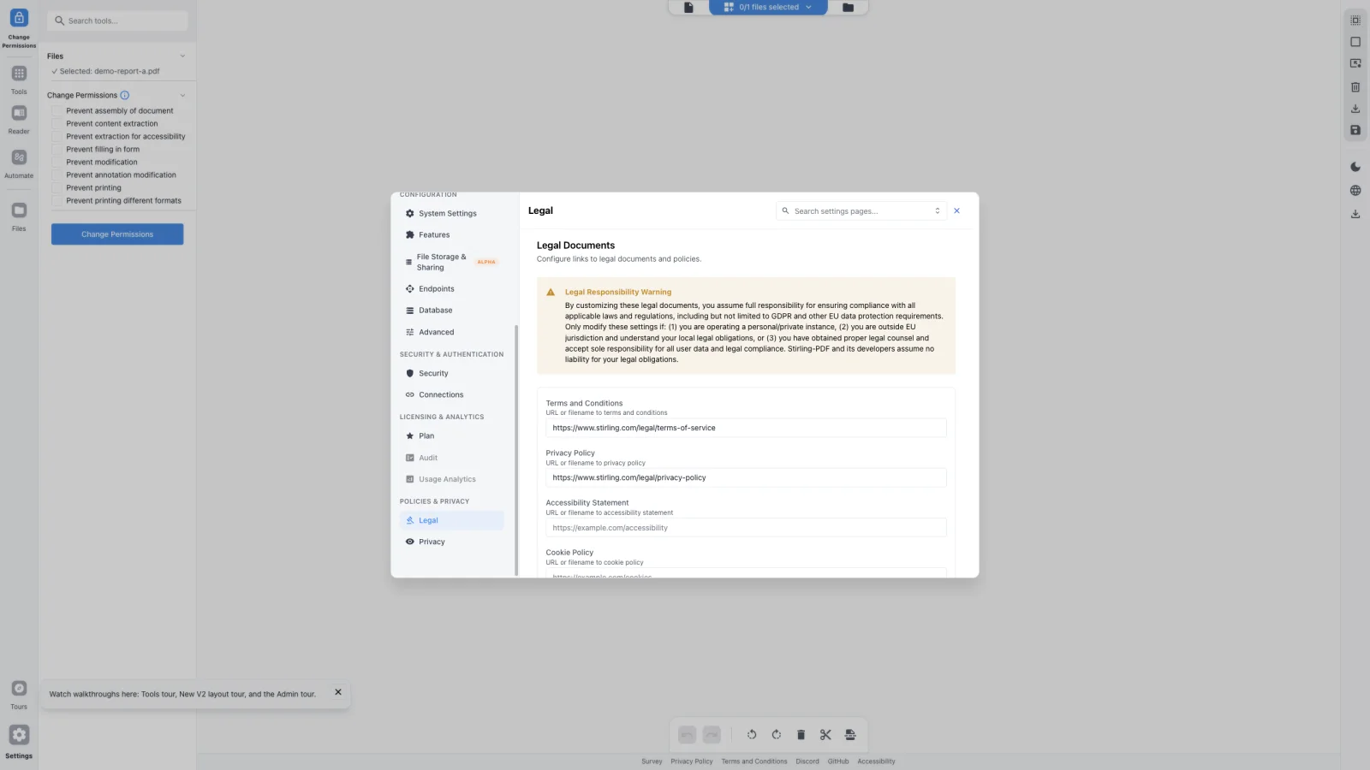Viewport: 1370px width, 770px height.
Task: Click the trash icon in right rail
Action: coord(1355,86)
